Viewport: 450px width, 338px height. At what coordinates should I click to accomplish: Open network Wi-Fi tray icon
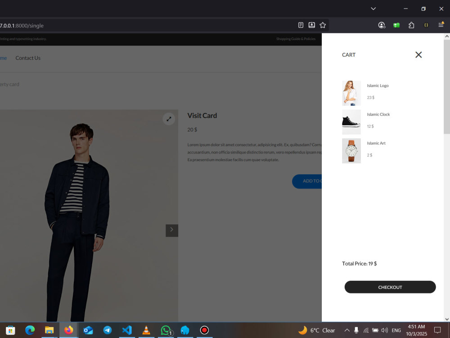(x=366, y=330)
